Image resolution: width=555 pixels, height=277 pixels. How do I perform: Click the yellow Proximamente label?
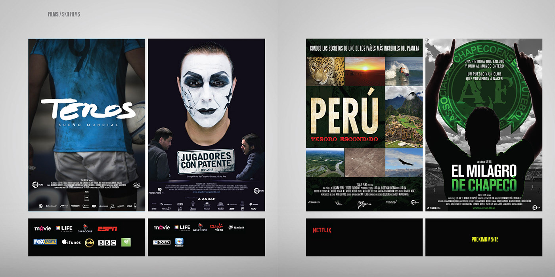point(484,239)
